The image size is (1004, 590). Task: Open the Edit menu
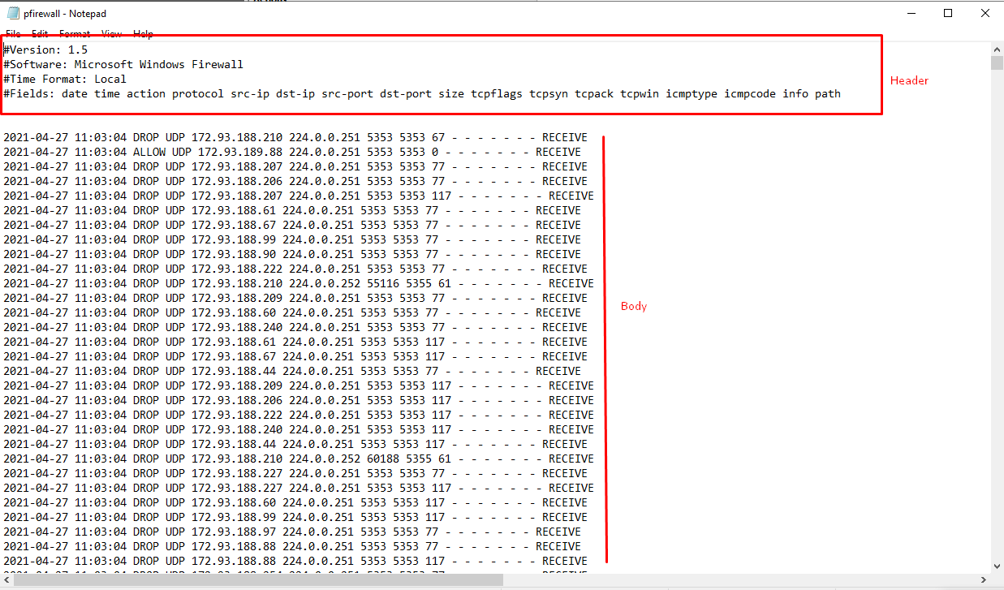[40, 34]
